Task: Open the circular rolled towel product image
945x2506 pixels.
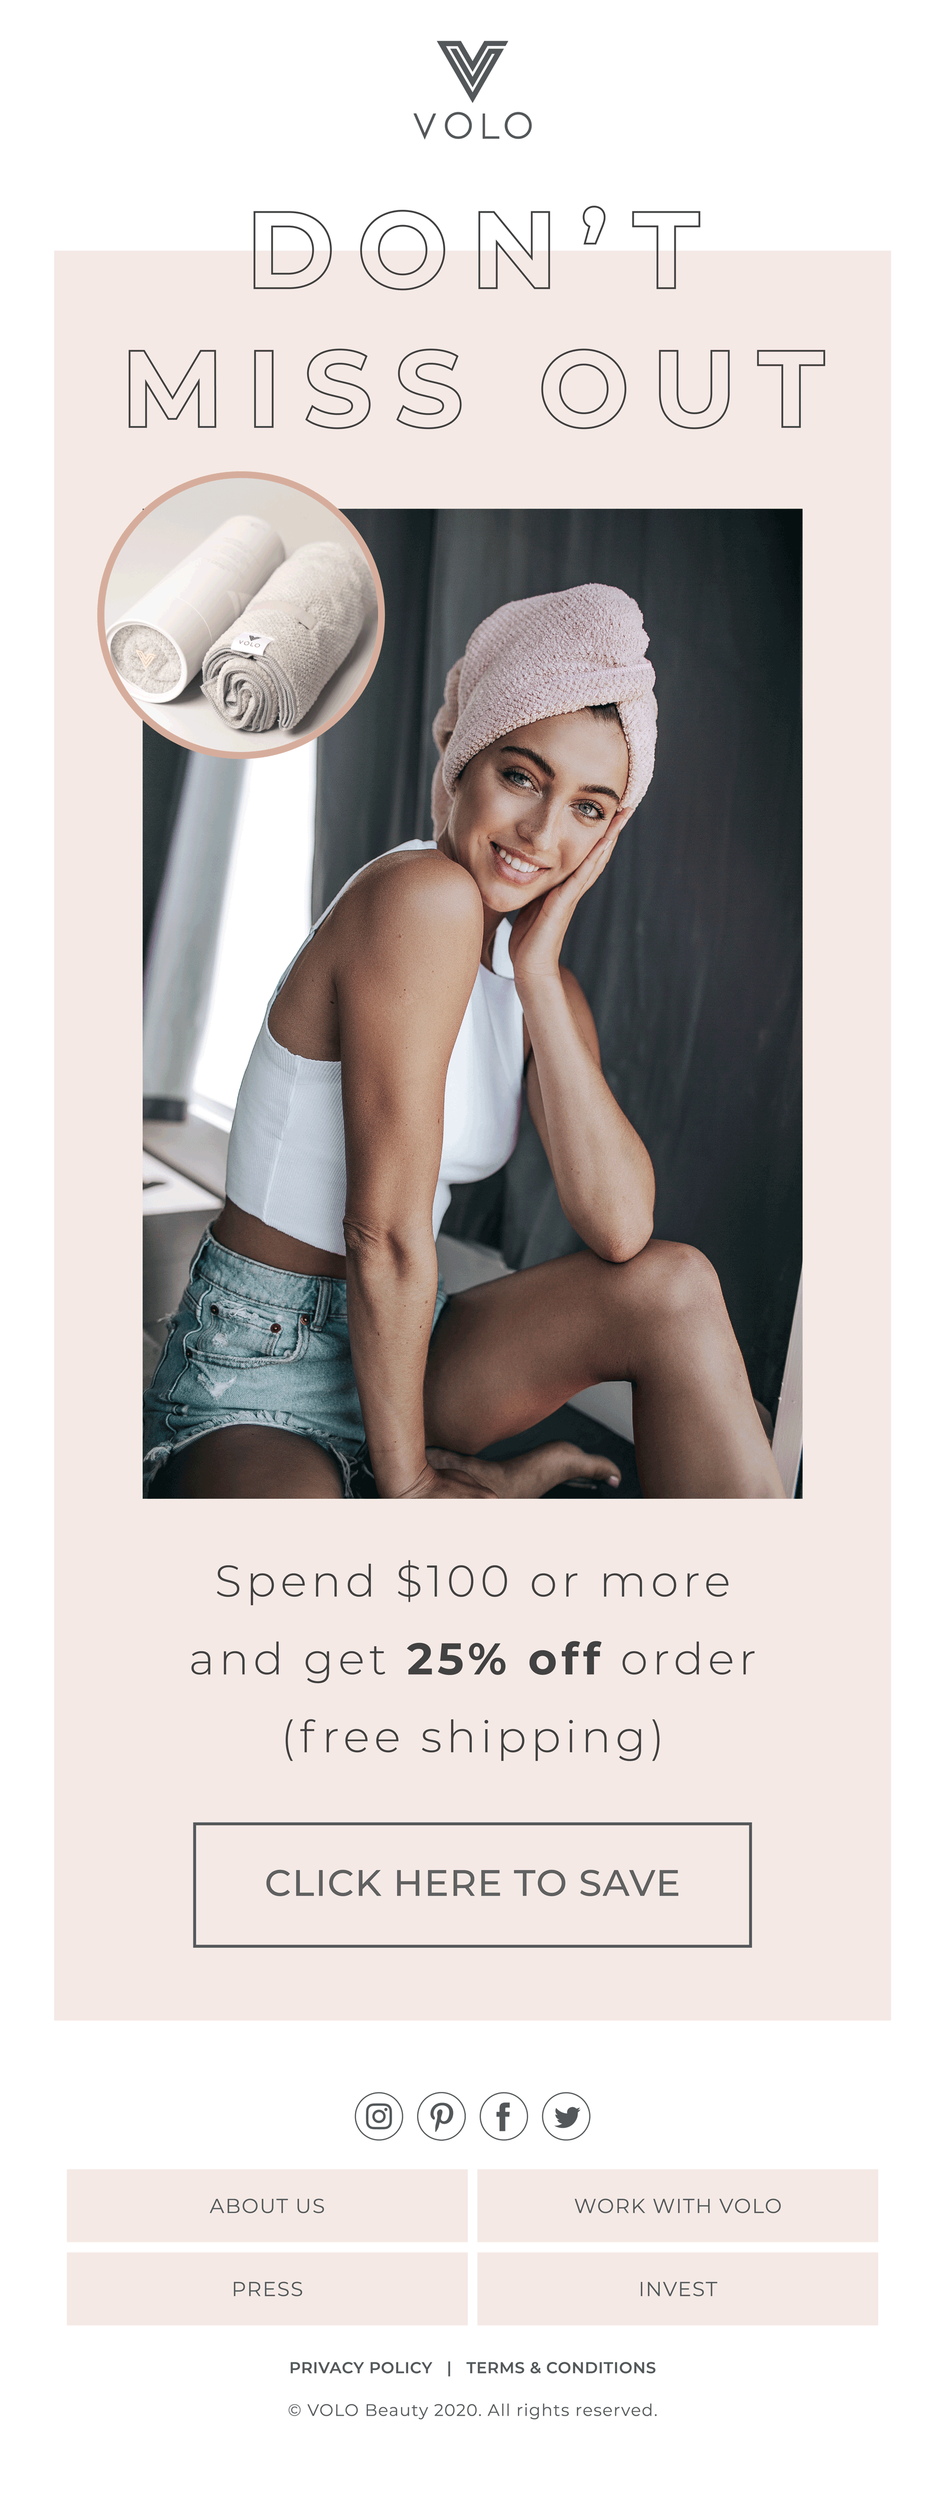Action: point(241,615)
